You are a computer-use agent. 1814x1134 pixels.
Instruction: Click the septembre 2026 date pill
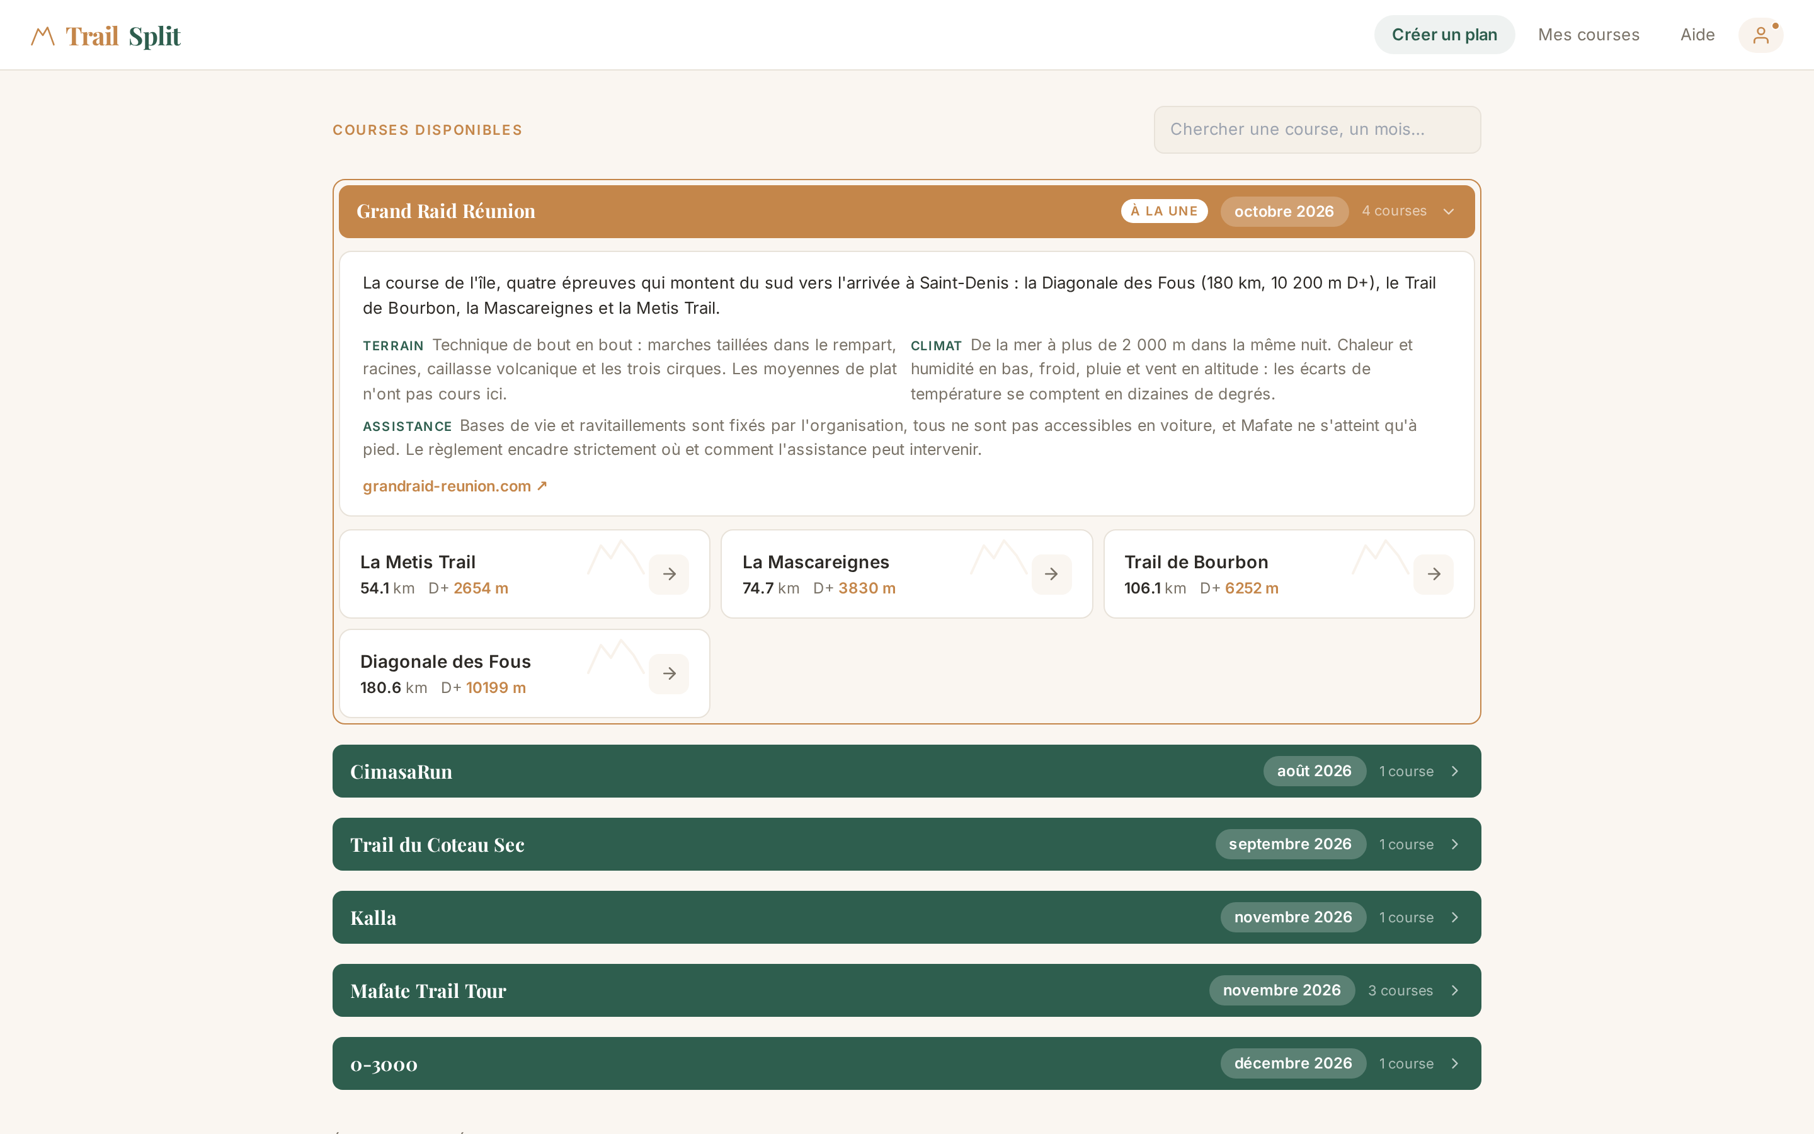point(1290,844)
